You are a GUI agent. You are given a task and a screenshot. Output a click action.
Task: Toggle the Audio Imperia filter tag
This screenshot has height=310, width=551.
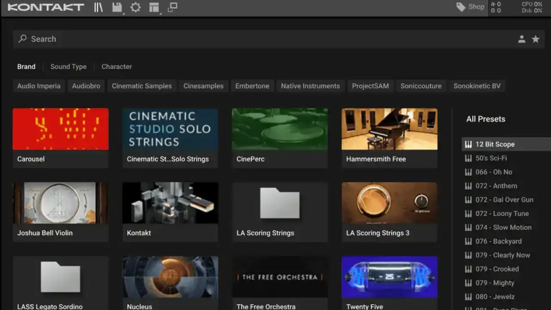39,86
